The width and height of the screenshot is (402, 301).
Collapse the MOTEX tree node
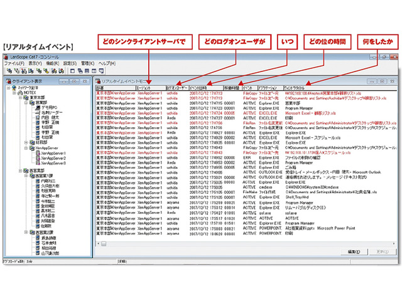[14, 93]
